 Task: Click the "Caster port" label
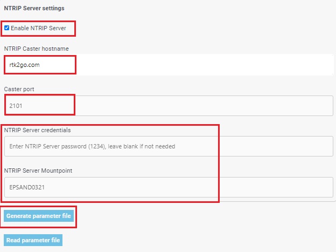pos(20,89)
